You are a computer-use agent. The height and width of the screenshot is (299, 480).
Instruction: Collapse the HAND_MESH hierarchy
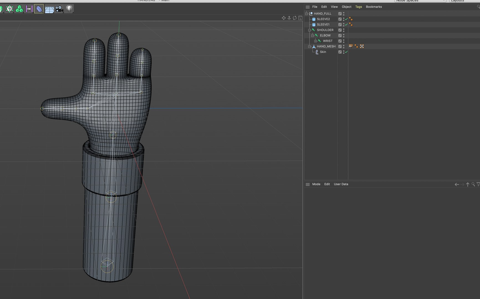pos(309,47)
